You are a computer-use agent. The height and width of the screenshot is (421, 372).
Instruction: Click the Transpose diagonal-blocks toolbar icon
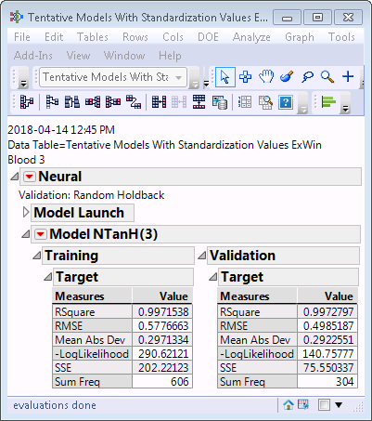click(x=134, y=102)
